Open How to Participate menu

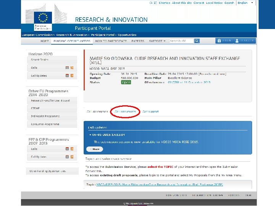pyautogui.click(x=111, y=41)
